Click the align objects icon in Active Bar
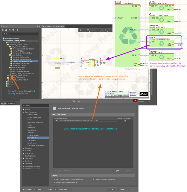Viewport: 187px width, 192px height. point(88,30)
